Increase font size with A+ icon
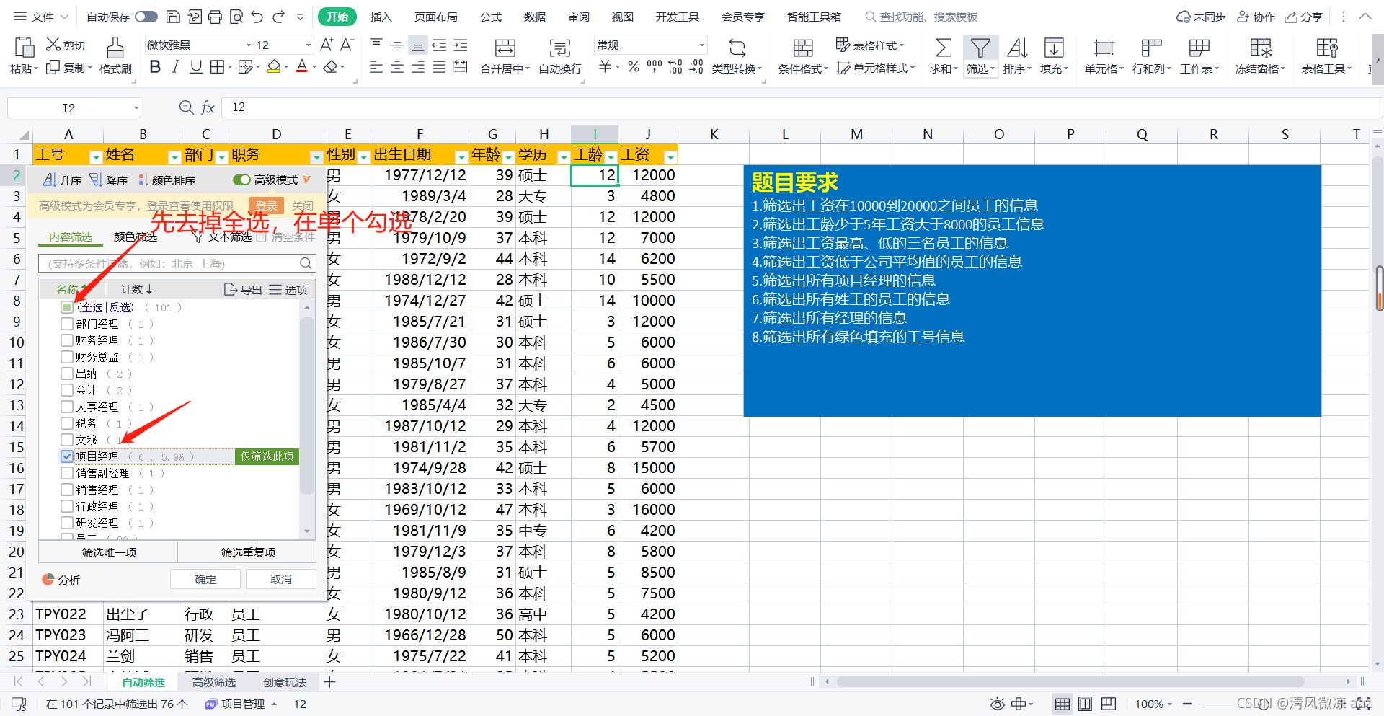Screen dimensions: 1384x716 327,45
